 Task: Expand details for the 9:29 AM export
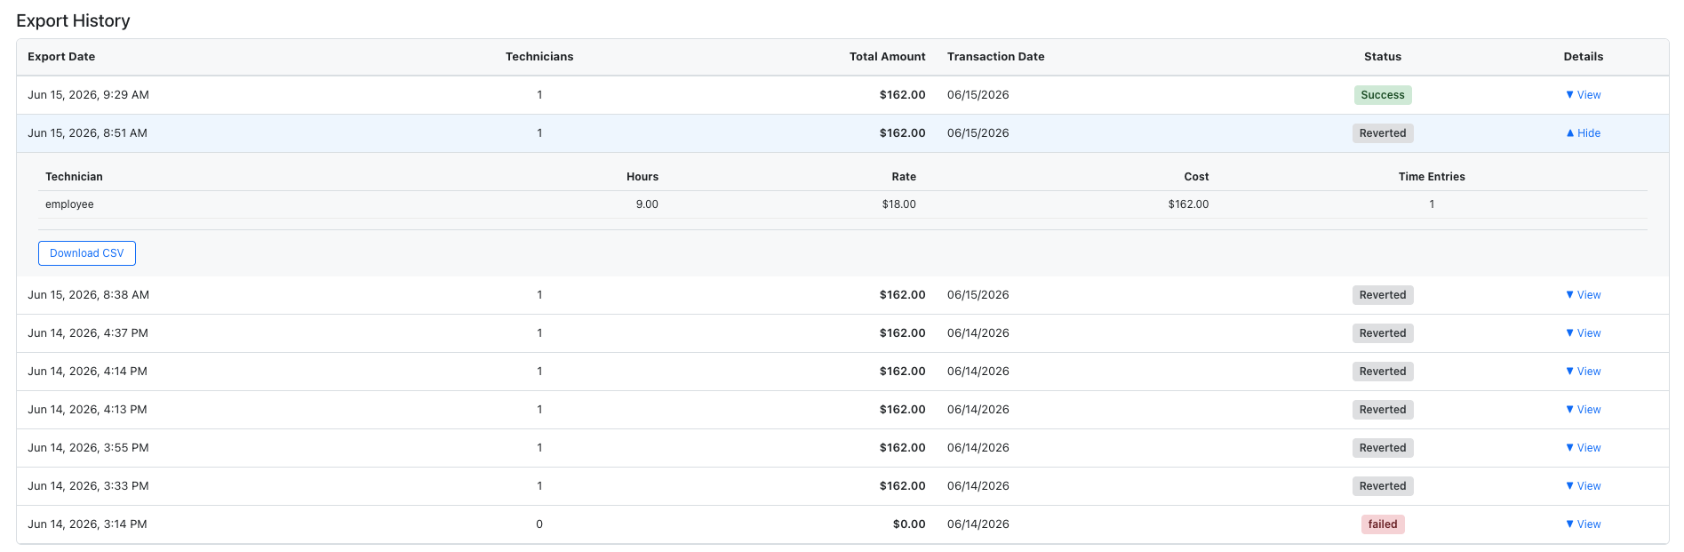coord(1583,95)
